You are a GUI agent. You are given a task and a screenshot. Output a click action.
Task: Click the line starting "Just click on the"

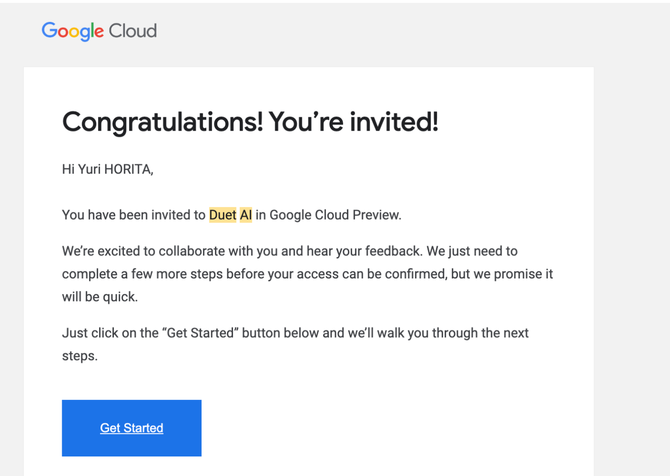coord(295,333)
